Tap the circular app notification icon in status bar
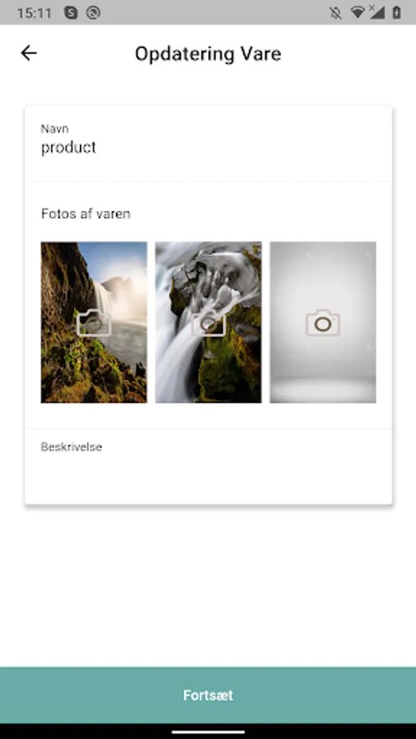This screenshot has height=739, width=416. coord(94,12)
